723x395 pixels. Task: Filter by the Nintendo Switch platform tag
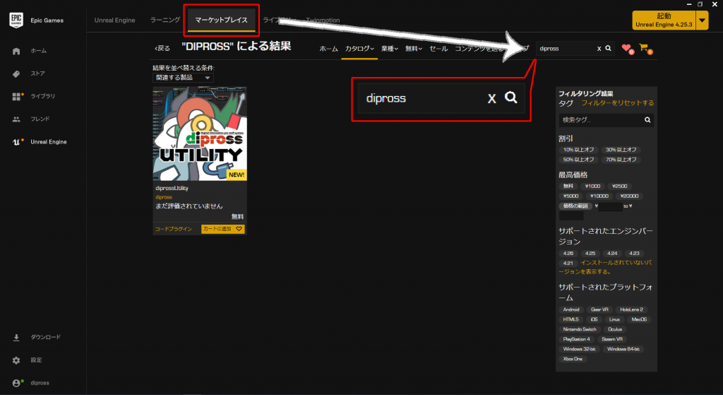pos(580,329)
